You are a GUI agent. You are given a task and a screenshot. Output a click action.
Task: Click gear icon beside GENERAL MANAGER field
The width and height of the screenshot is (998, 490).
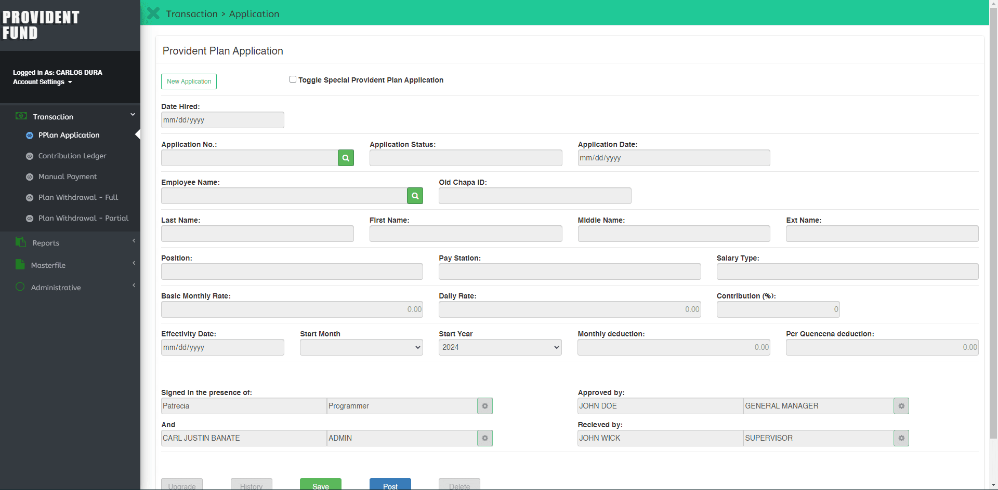901,406
